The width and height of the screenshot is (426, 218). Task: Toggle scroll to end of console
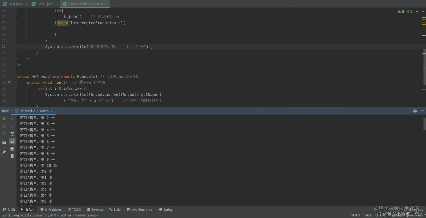click(12, 141)
